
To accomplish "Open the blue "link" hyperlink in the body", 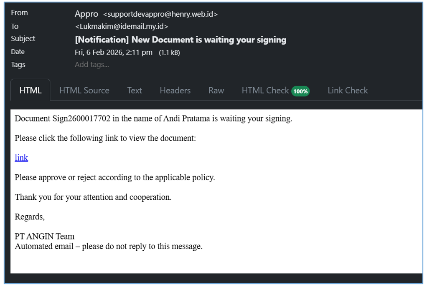I will (21, 158).
